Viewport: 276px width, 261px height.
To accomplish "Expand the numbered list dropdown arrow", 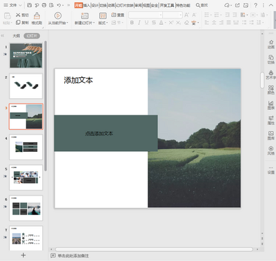I will pos(221,15).
